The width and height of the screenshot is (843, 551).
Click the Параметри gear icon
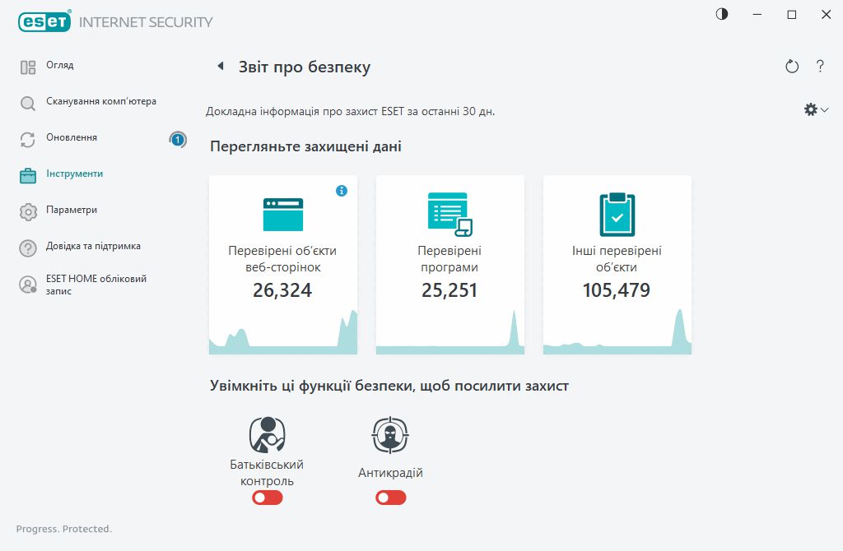click(28, 212)
